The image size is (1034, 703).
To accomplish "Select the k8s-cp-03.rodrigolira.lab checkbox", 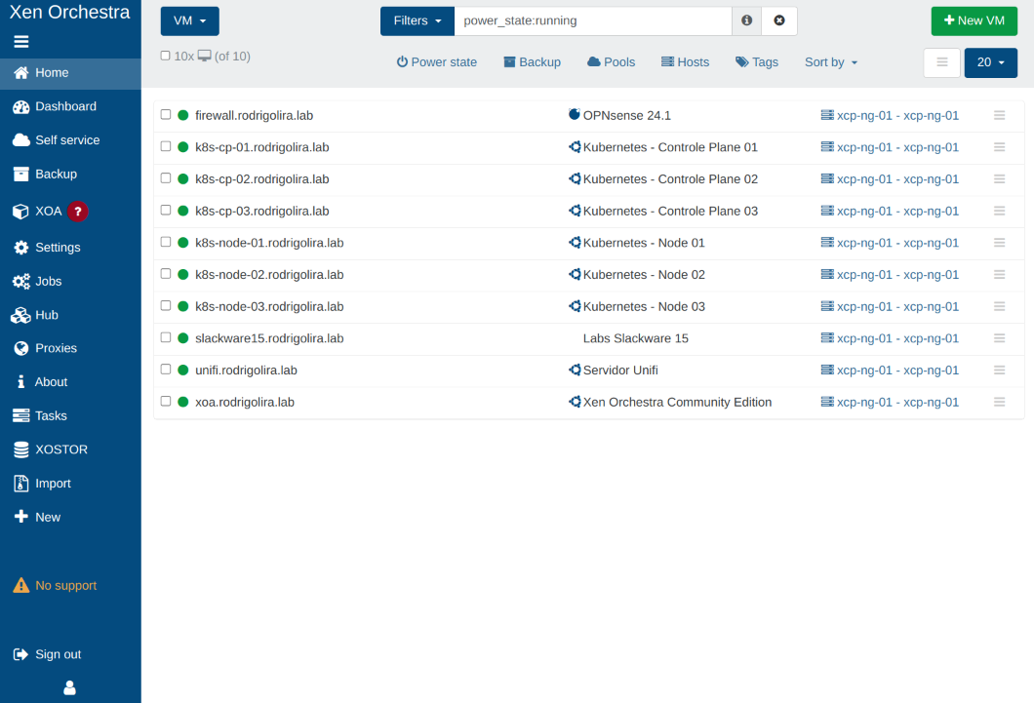I will point(166,211).
